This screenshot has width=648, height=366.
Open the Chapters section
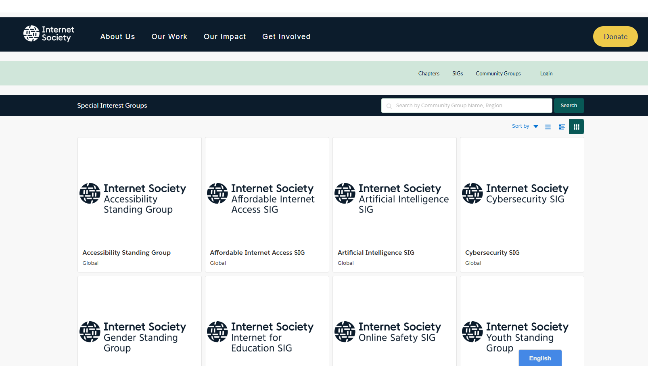(429, 73)
